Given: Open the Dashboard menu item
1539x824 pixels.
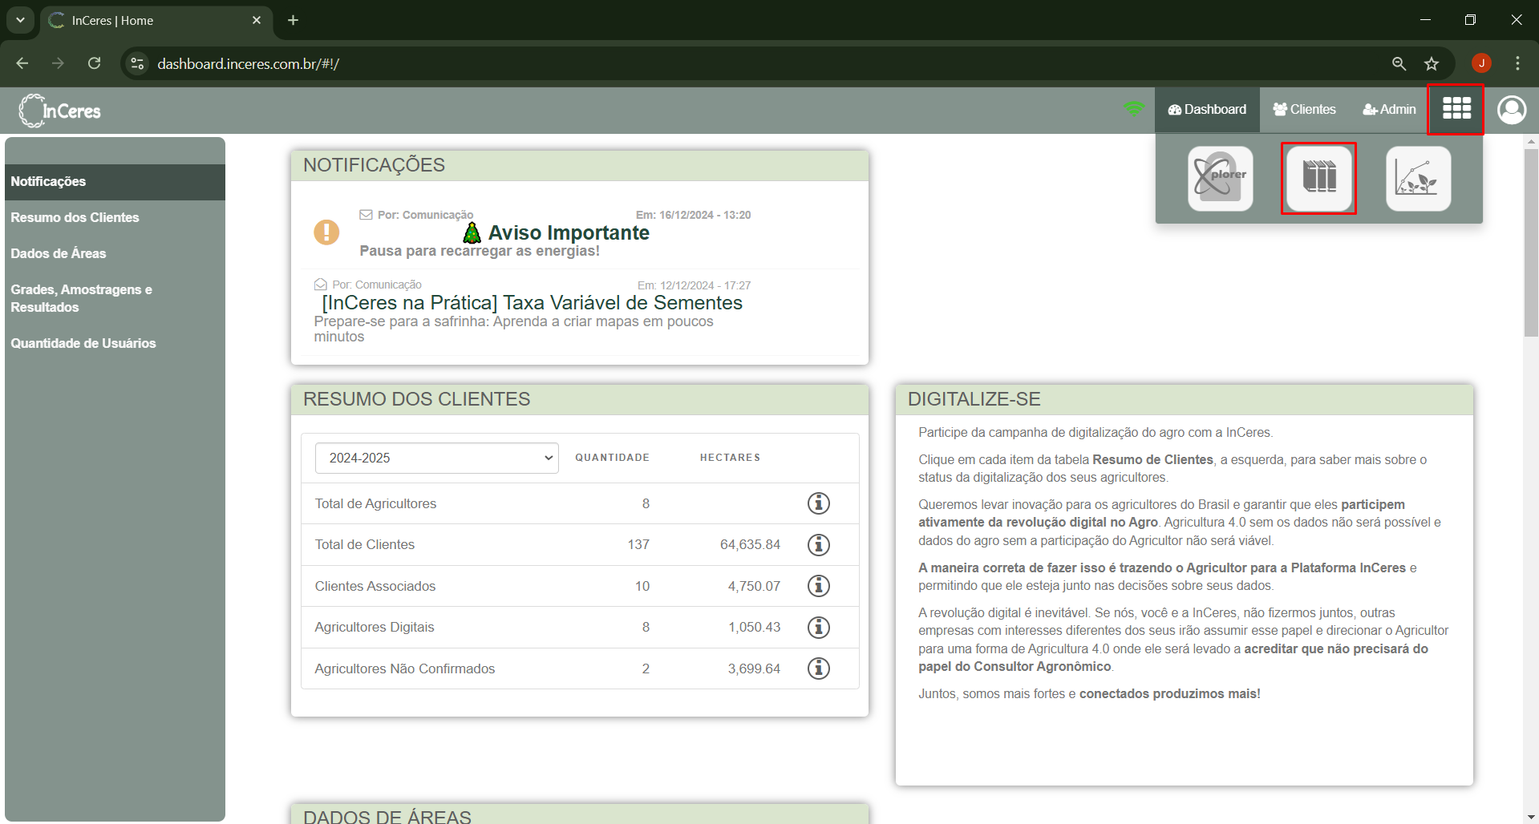Looking at the screenshot, I should coord(1207,109).
